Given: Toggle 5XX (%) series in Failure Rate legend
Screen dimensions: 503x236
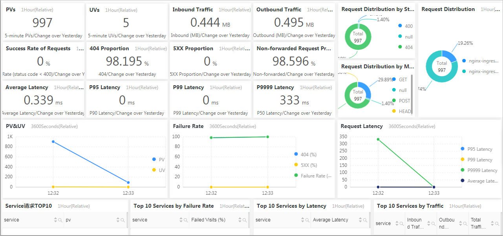Looking at the screenshot, I should coord(305,165).
